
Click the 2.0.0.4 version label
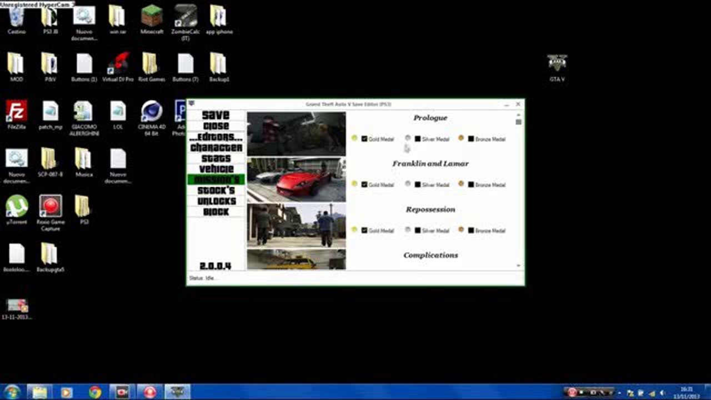click(x=216, y=266)
